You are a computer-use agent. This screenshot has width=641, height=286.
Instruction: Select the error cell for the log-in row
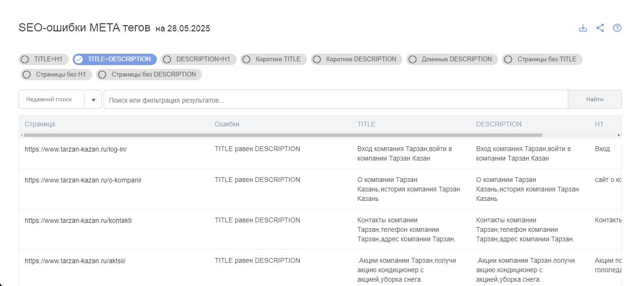pyautogui.click(x=258, y=149)
